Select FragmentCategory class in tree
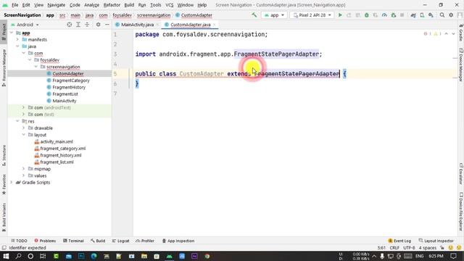464x261 pixels. coord(71,80)
